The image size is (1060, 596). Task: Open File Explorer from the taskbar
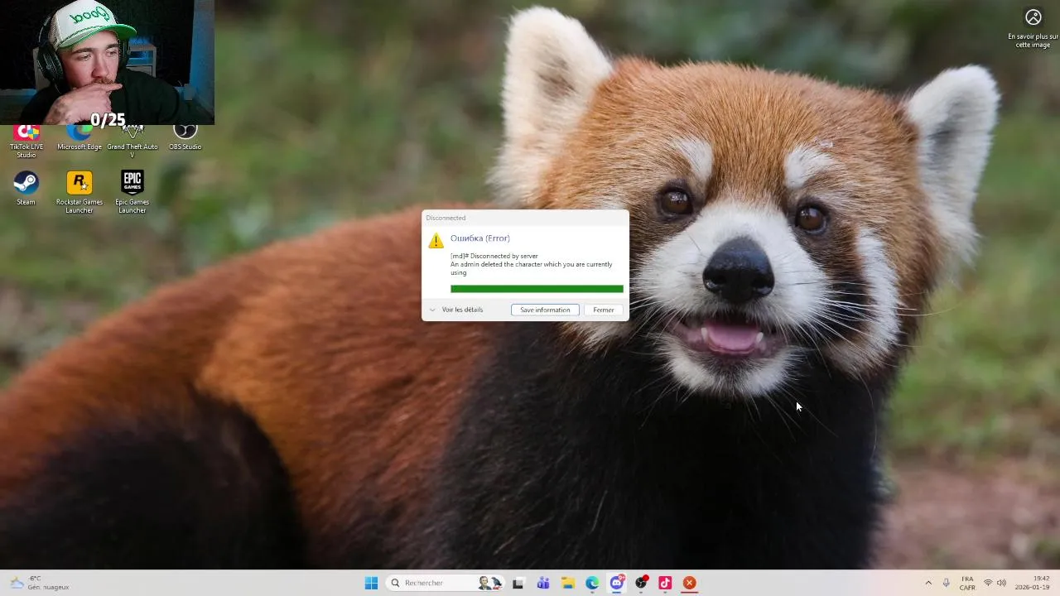568,583
